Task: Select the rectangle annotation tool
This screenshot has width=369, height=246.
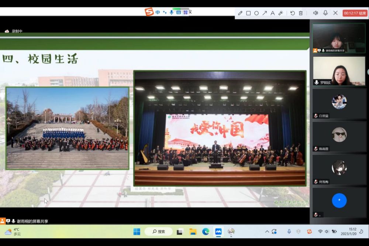Action: coord(248,13)
